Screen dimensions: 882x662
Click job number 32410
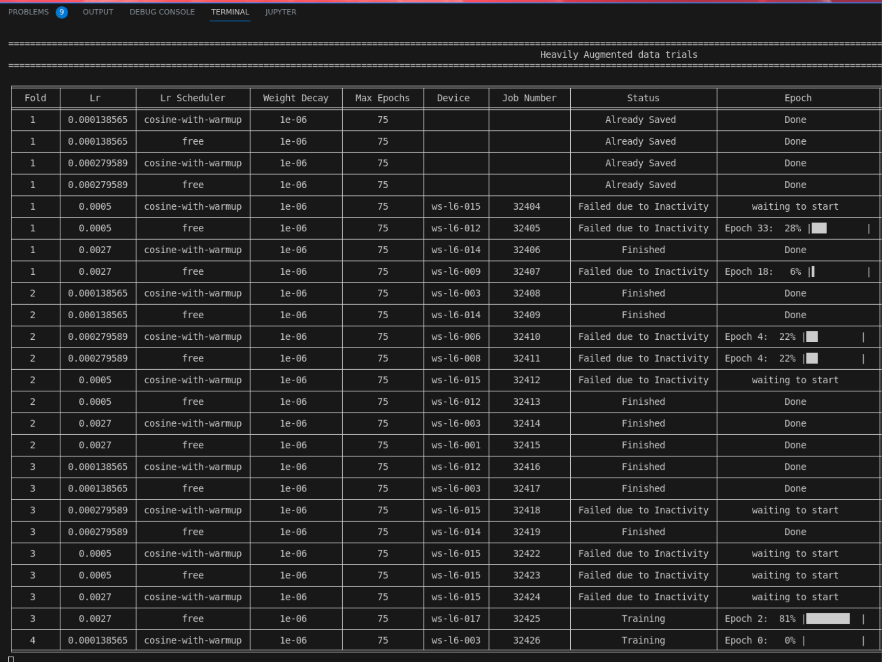point(527,336)
